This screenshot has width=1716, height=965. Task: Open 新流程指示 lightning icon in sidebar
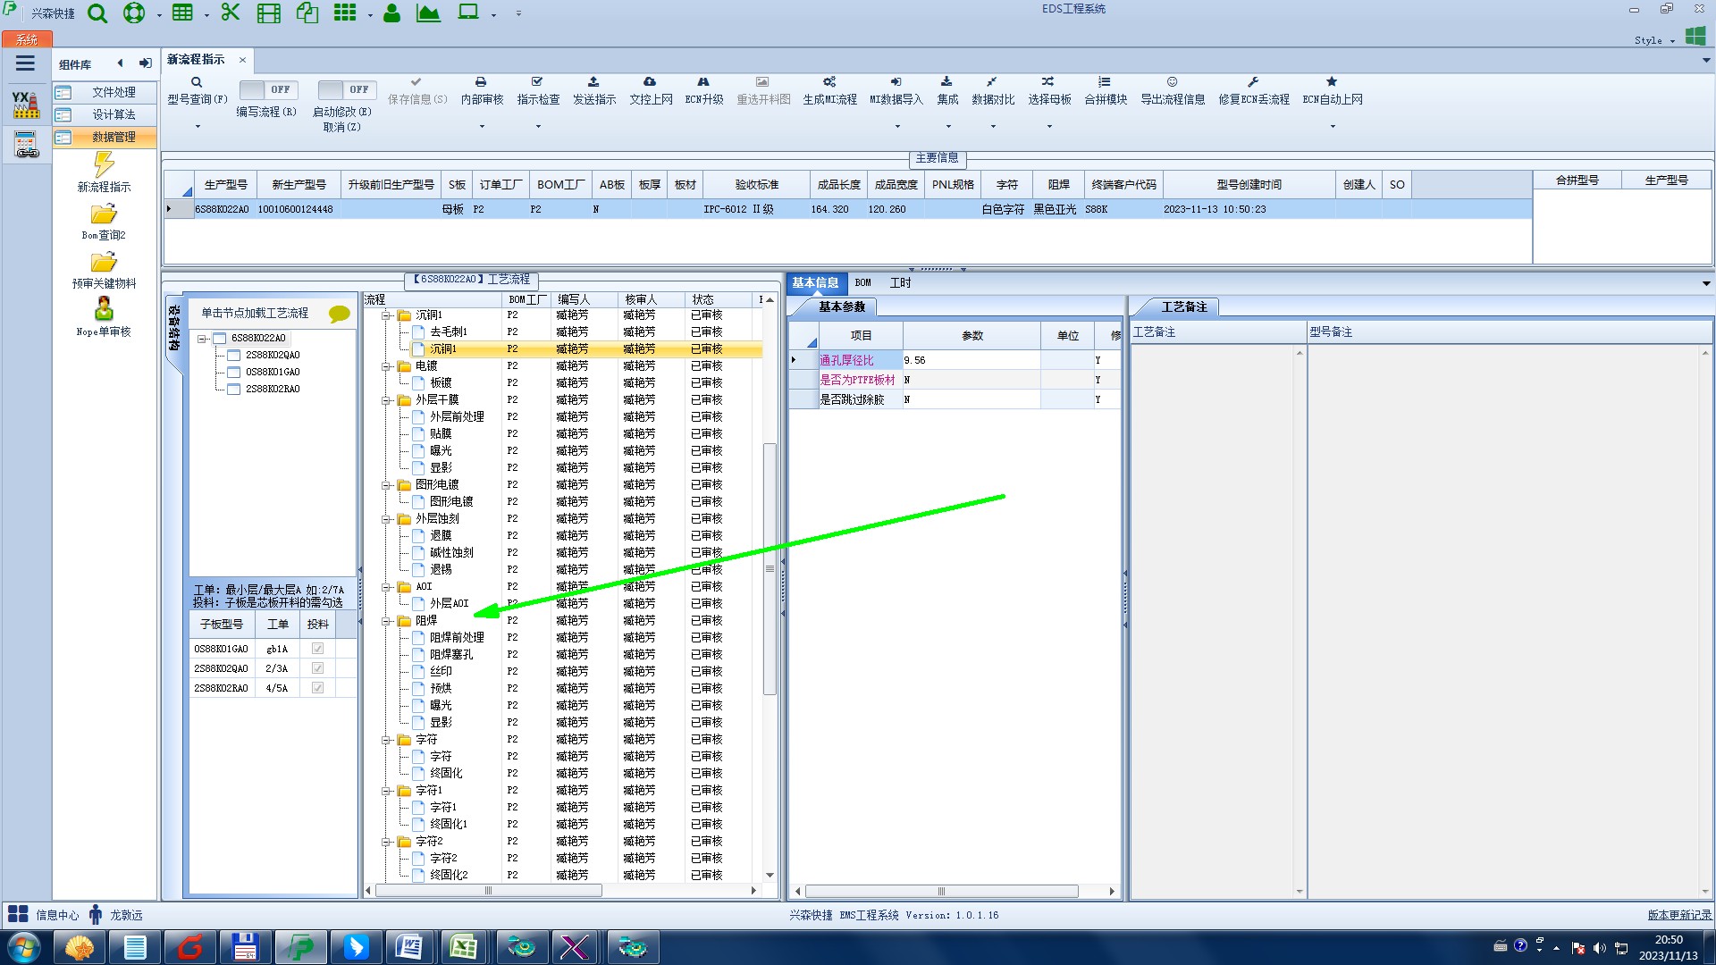pos(104,164)
